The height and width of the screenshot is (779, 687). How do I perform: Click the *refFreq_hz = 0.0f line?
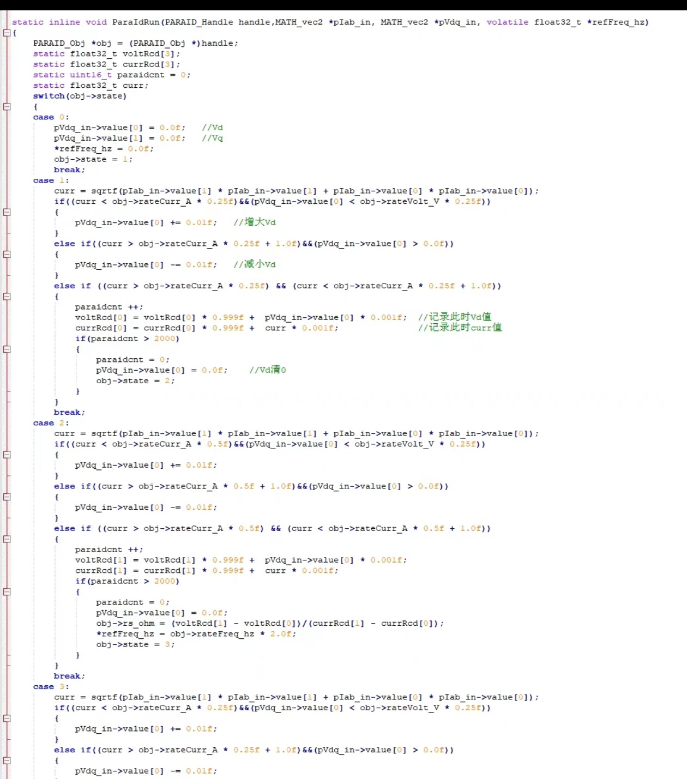pyautogui.click(x=104, y=149)
